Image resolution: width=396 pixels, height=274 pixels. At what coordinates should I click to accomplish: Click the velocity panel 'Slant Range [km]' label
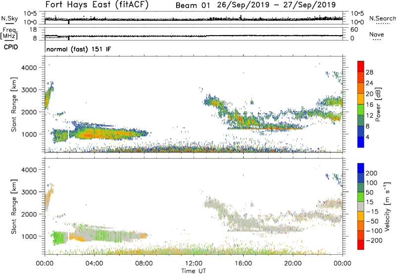point(14,207)
